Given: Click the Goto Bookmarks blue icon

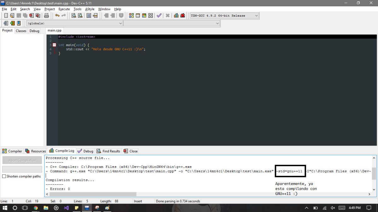Looking at the screenshot, I should (19, 23).
